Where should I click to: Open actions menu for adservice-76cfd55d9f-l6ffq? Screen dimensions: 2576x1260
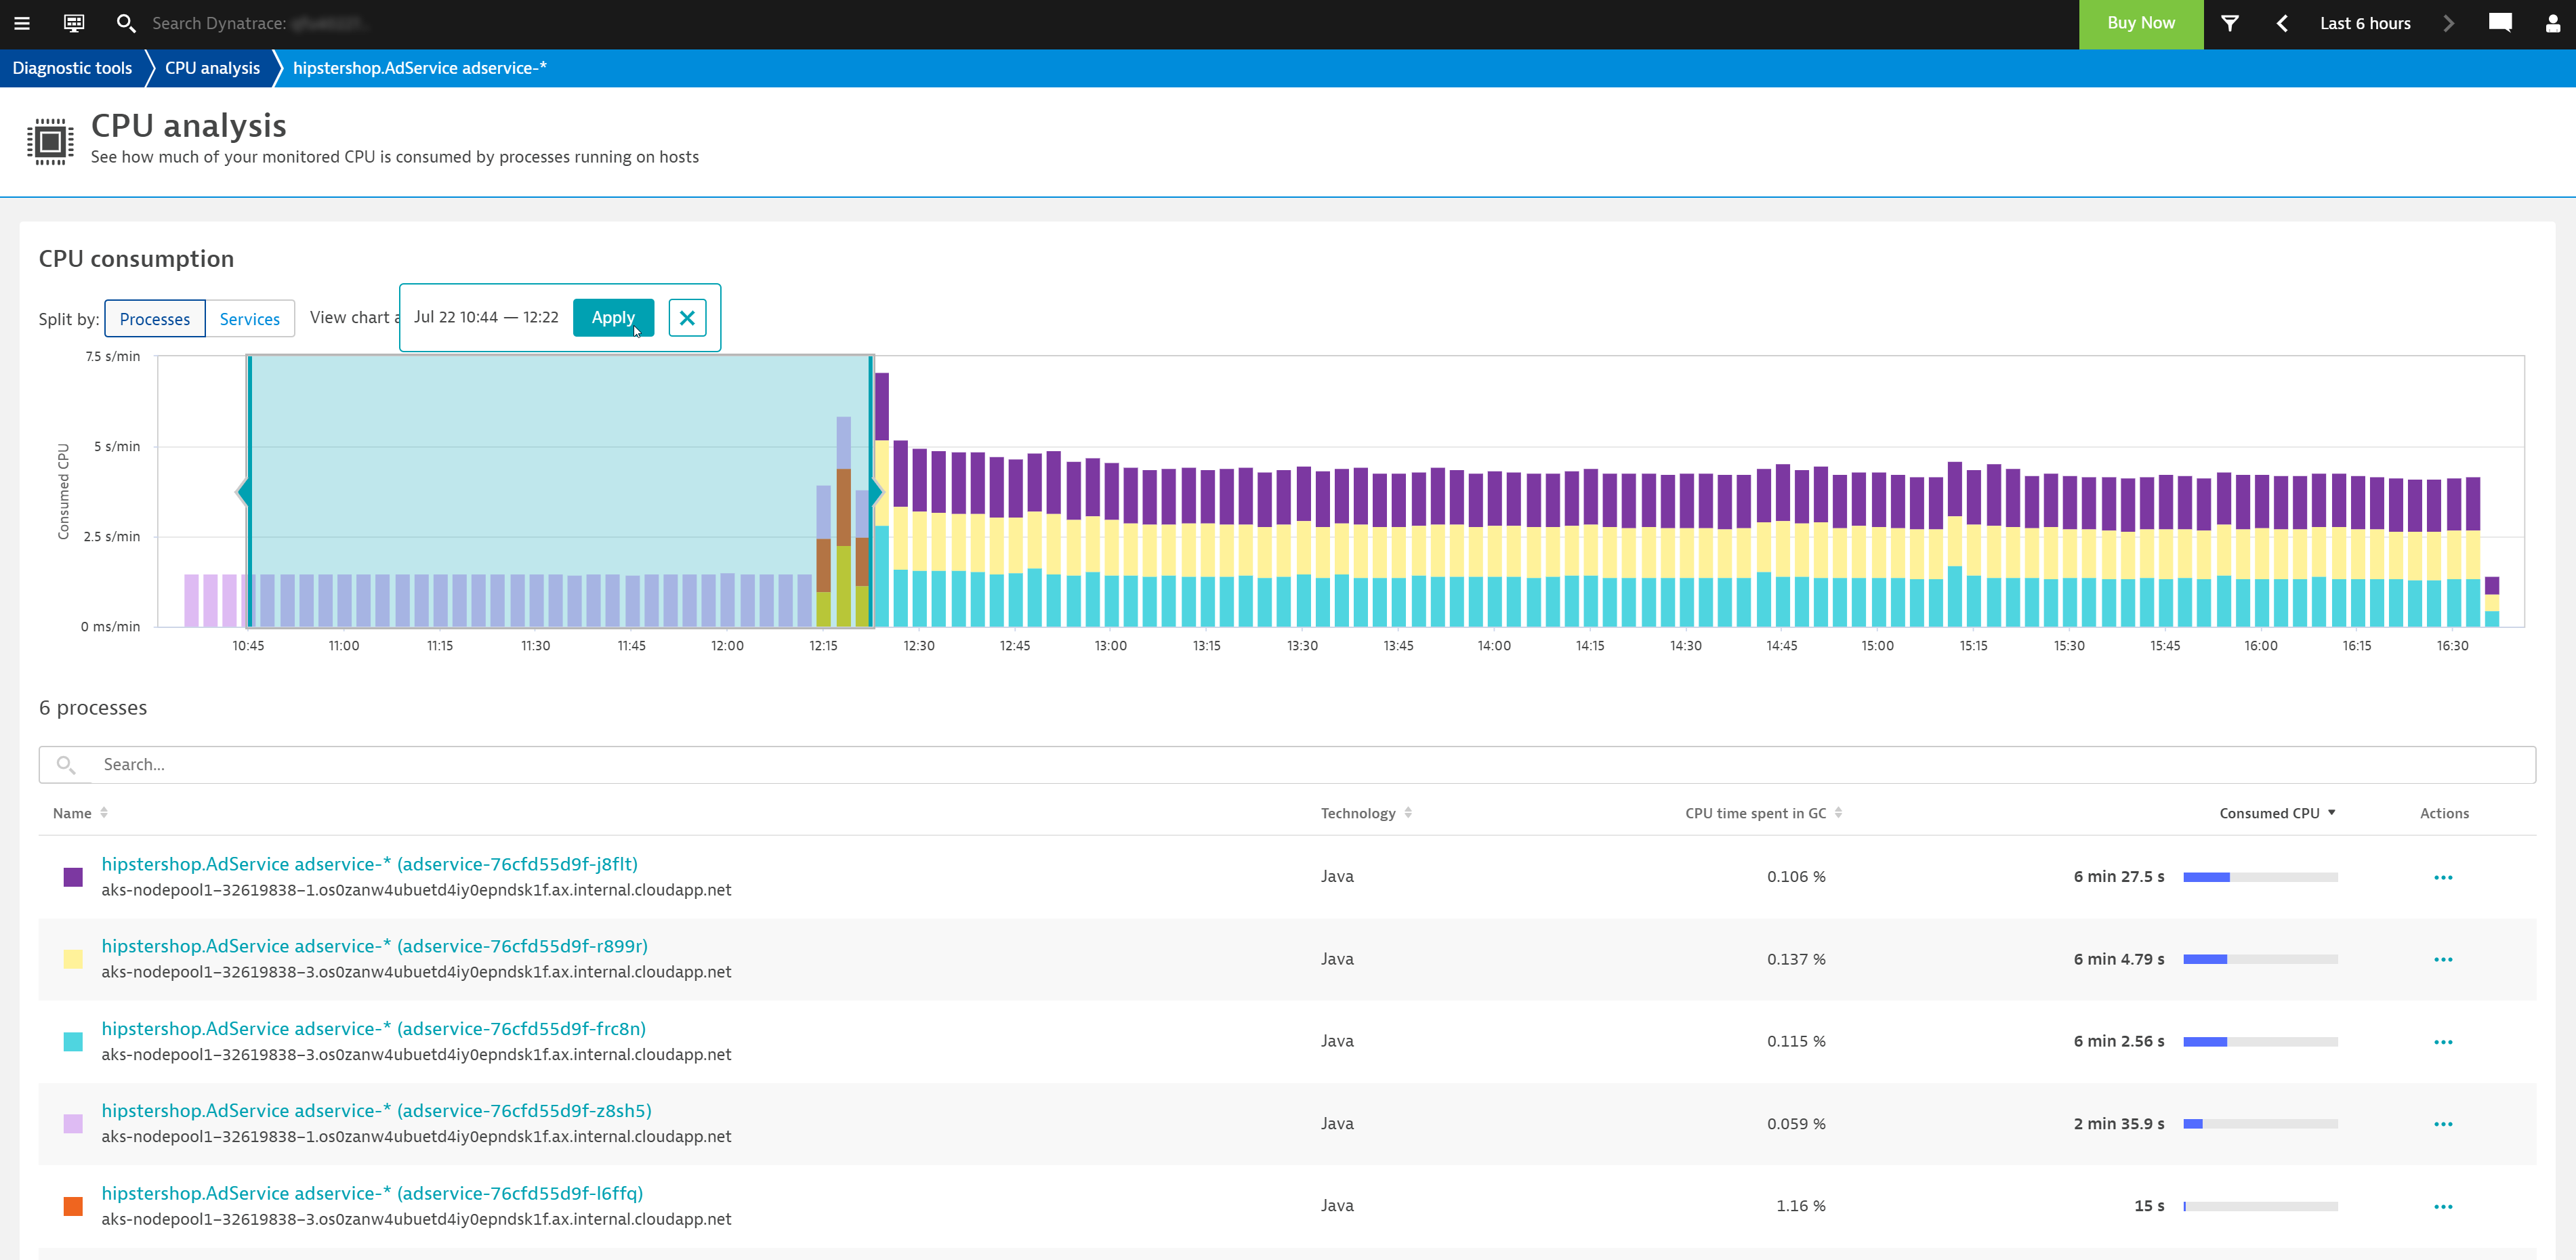[2443, 1206]
